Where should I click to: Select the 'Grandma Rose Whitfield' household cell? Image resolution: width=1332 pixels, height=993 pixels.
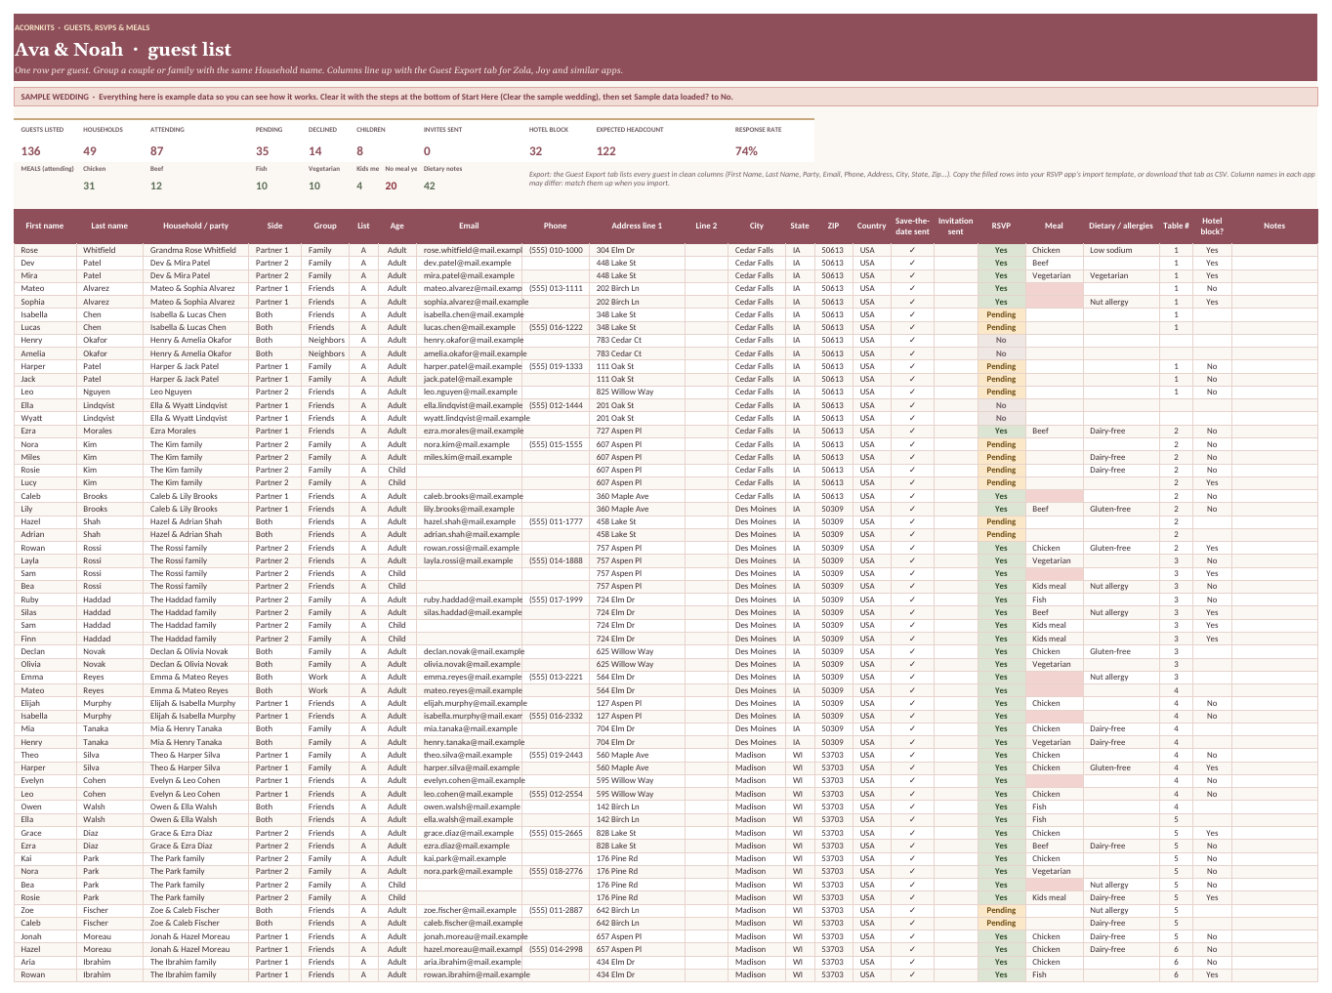click(196, 250)
